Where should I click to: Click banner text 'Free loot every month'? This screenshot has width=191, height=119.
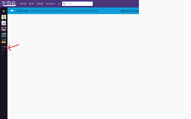click(x=38, y=11)
